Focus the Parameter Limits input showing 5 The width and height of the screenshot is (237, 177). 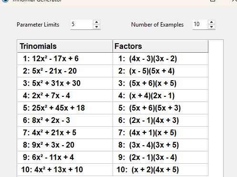click(82, 25)
